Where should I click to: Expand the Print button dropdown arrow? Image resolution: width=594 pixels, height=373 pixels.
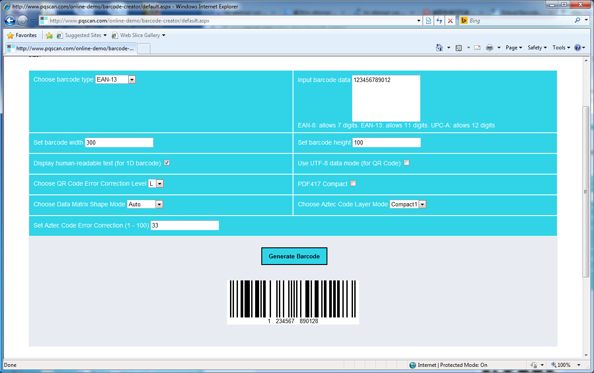coord(499,48)
